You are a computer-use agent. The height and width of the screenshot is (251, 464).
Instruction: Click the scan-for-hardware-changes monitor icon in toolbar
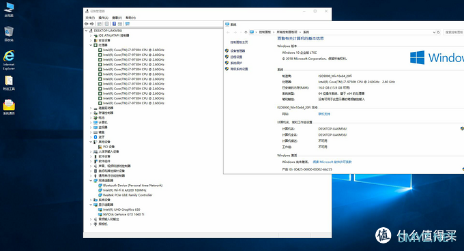128,24
